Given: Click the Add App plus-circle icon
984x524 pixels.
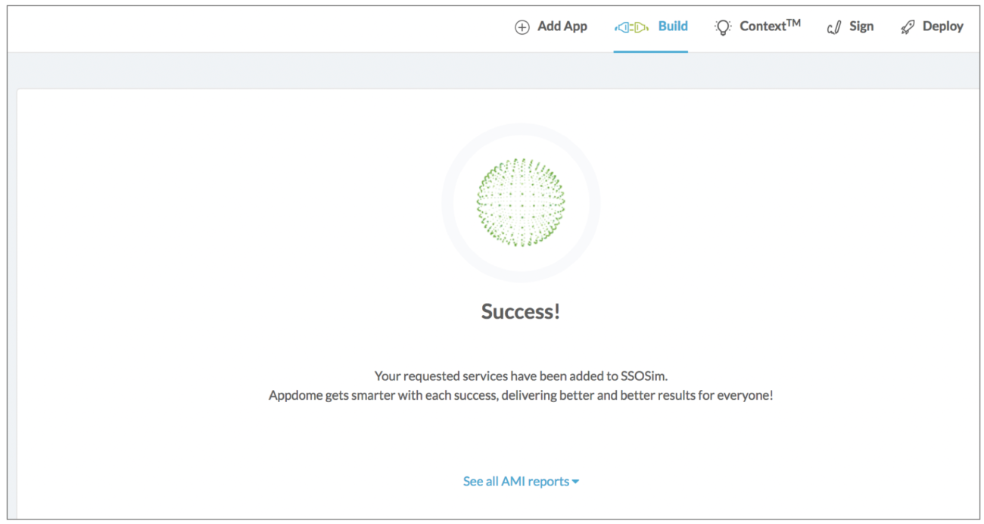Looking at the screenshot, I should 522,27.
